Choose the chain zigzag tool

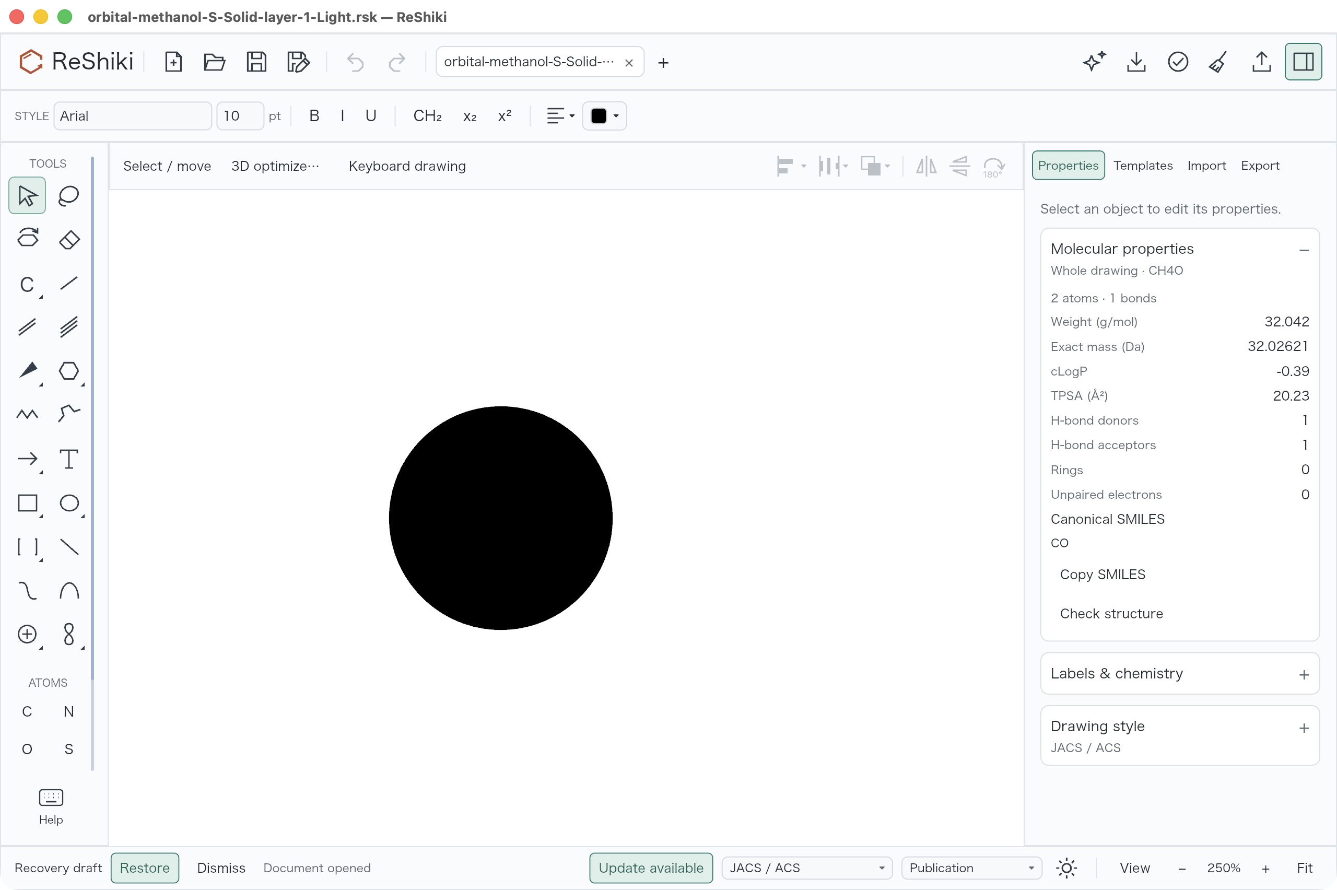pos(27,414)
